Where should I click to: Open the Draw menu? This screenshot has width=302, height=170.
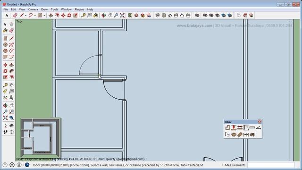44,9
